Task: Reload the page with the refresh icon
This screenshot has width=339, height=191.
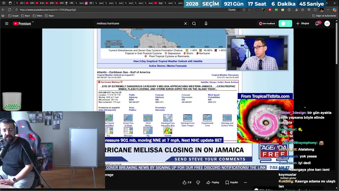Action: pos(10,10)
